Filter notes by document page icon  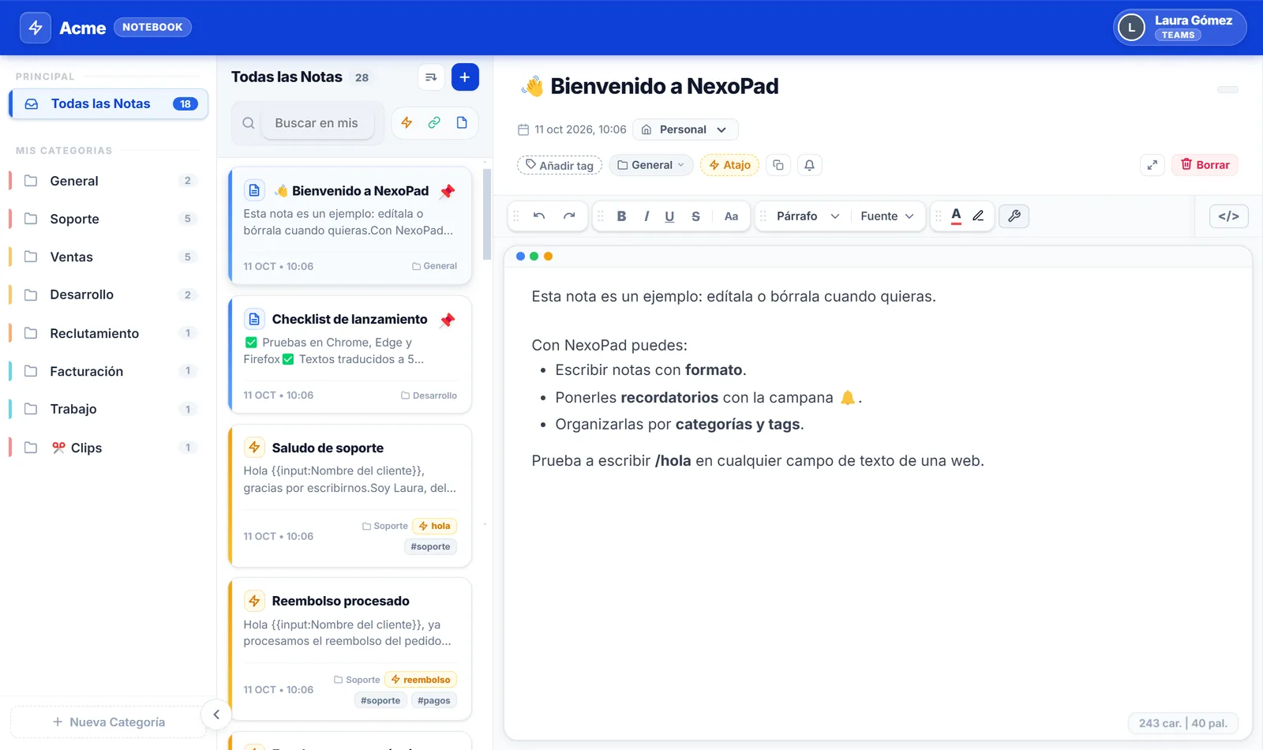462,122
